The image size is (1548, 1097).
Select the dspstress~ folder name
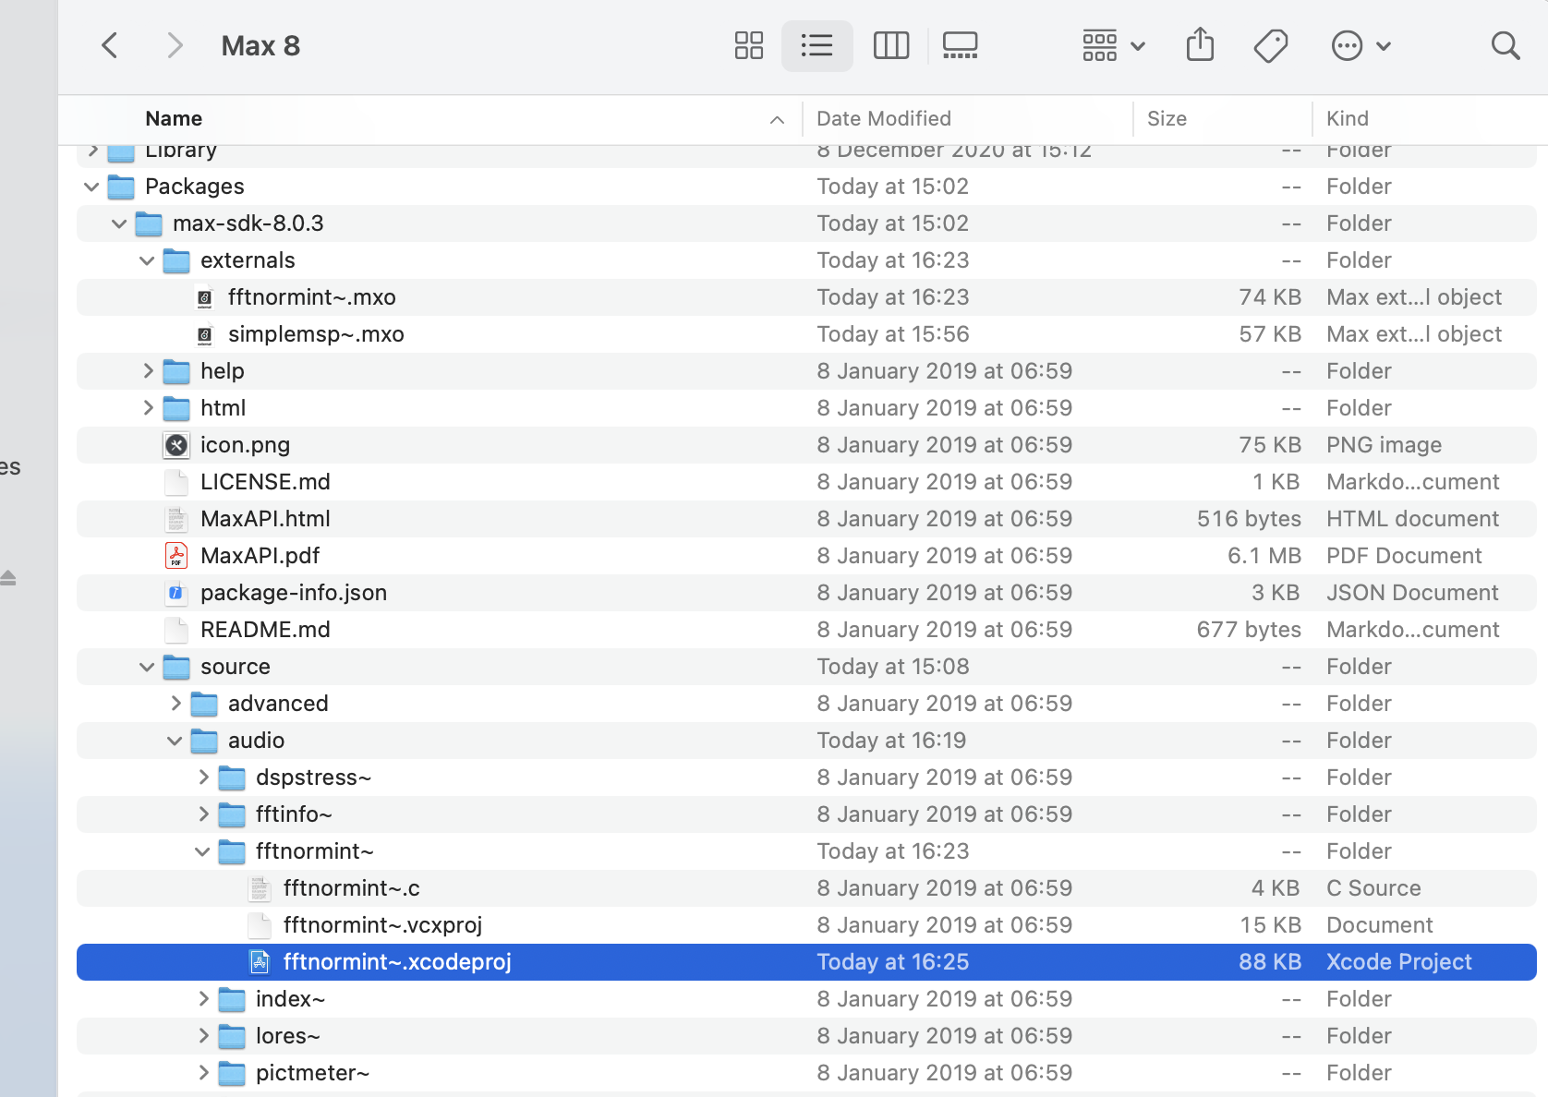[x=314, y=778]
